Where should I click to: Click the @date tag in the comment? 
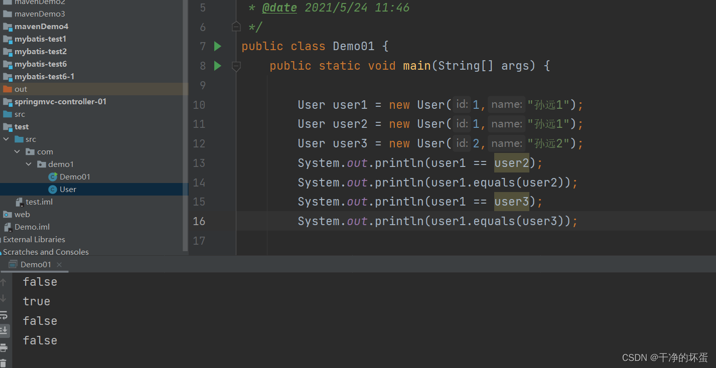pyautogui.click(x=279, y=8)
